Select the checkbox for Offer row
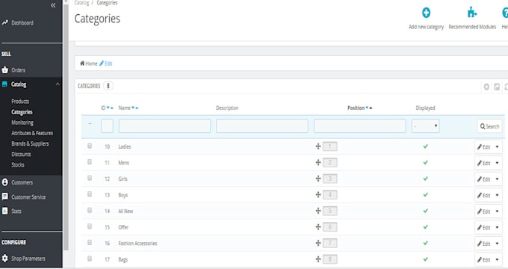The width and height of the screenshot is (508, 269). tap(90, 226)
